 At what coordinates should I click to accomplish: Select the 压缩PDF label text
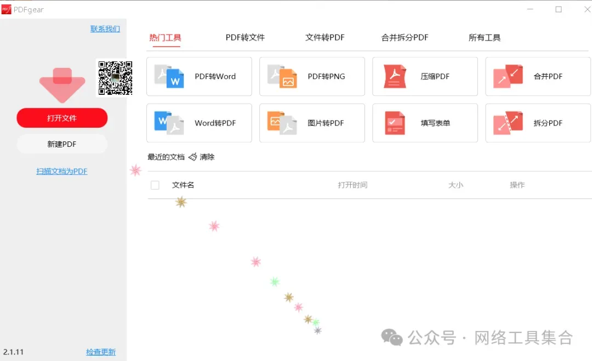click(x=435, y=77)
